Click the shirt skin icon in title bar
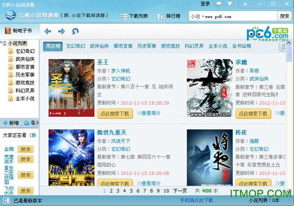This screenshot has height=206, width=294. point(230,3)
